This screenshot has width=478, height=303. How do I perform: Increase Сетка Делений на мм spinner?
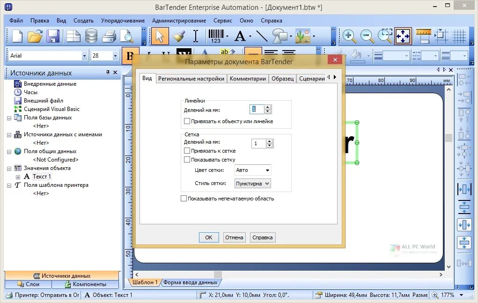click(x=269, y=141)
